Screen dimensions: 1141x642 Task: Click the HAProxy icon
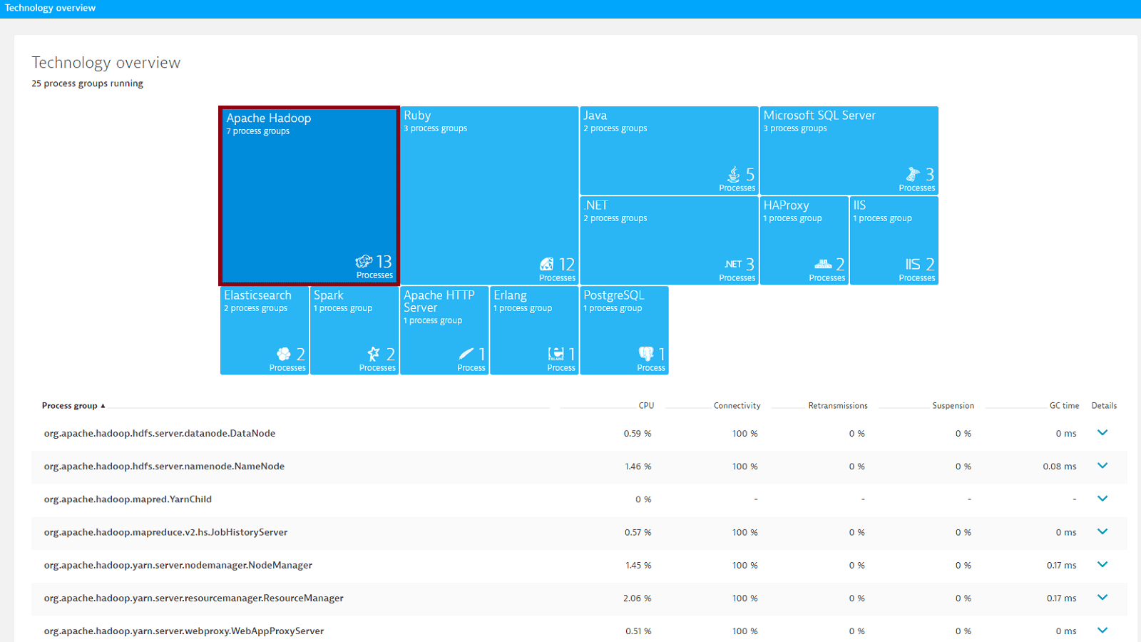(823, 264)
